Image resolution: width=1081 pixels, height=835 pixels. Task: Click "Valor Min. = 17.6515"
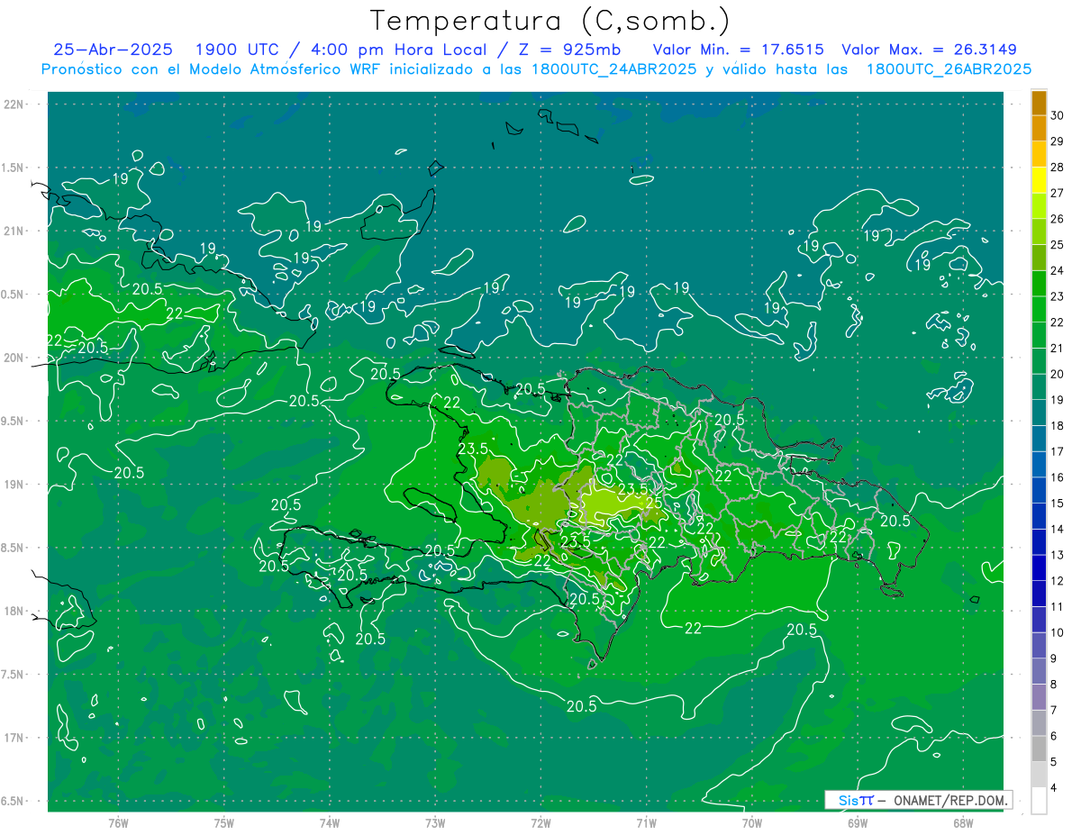(x=738, y=50)
